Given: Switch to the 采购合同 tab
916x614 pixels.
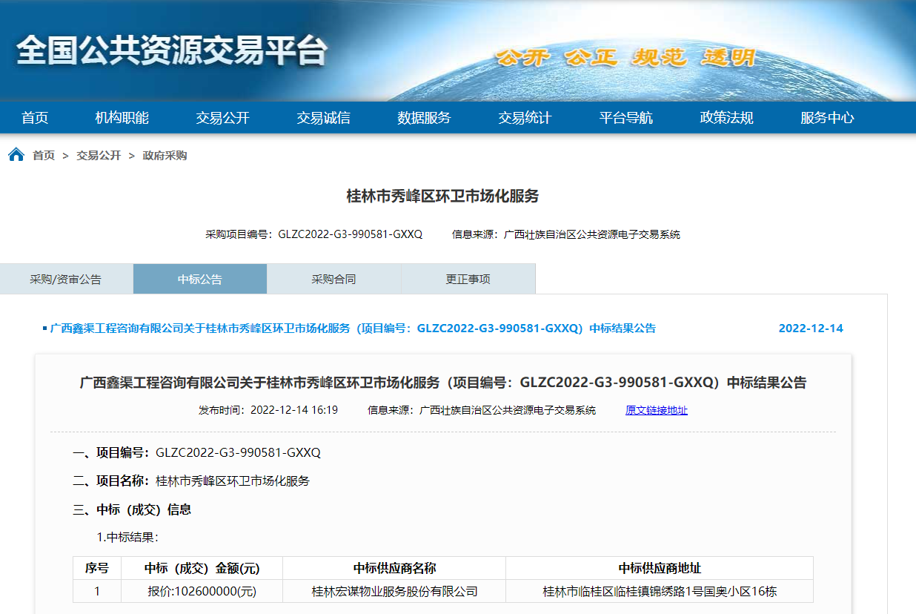Looking at the screenshot, I should pos(333,280).
